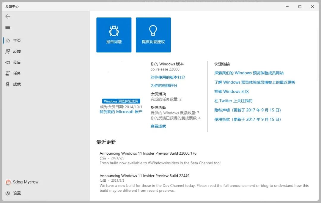Close the 反馈中心 window
The height and width of the screenshot is (203, 321).
[312, 7]
